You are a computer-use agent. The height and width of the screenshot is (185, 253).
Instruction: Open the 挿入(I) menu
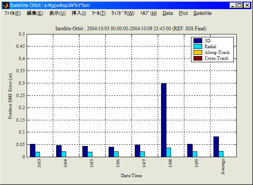[79, 13]
